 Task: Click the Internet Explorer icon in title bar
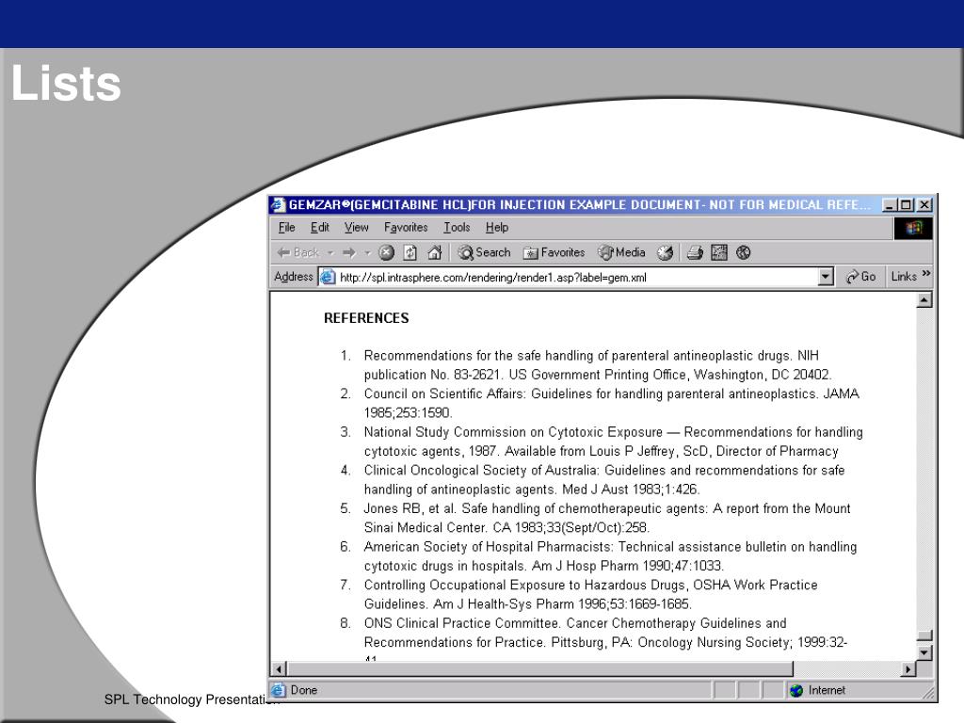pyautogui.click(x=279, y=204)
